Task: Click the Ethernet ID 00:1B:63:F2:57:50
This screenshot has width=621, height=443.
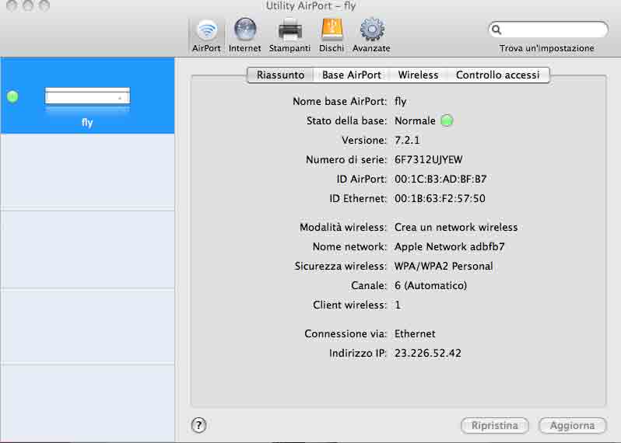Action: [x=440, y=198]
